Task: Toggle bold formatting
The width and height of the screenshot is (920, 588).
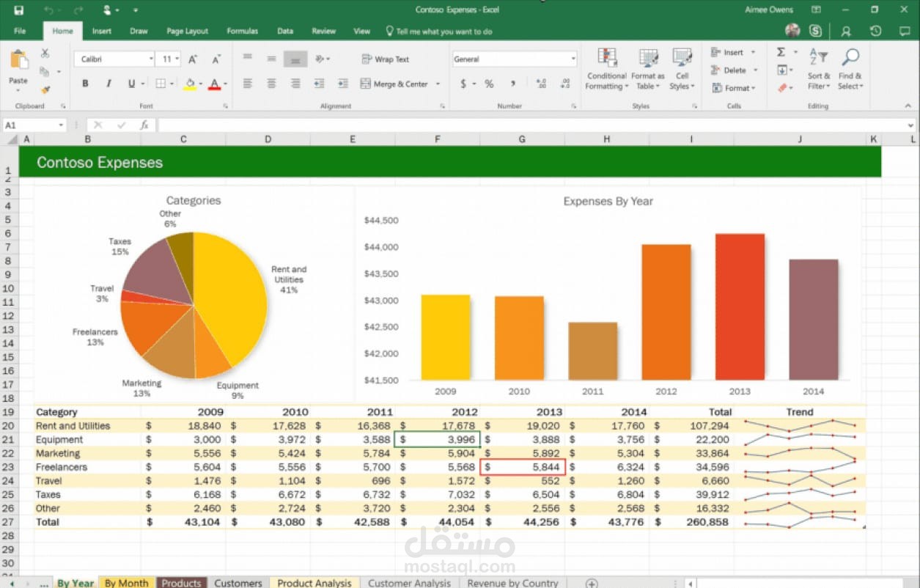Action: pos(85,84)
